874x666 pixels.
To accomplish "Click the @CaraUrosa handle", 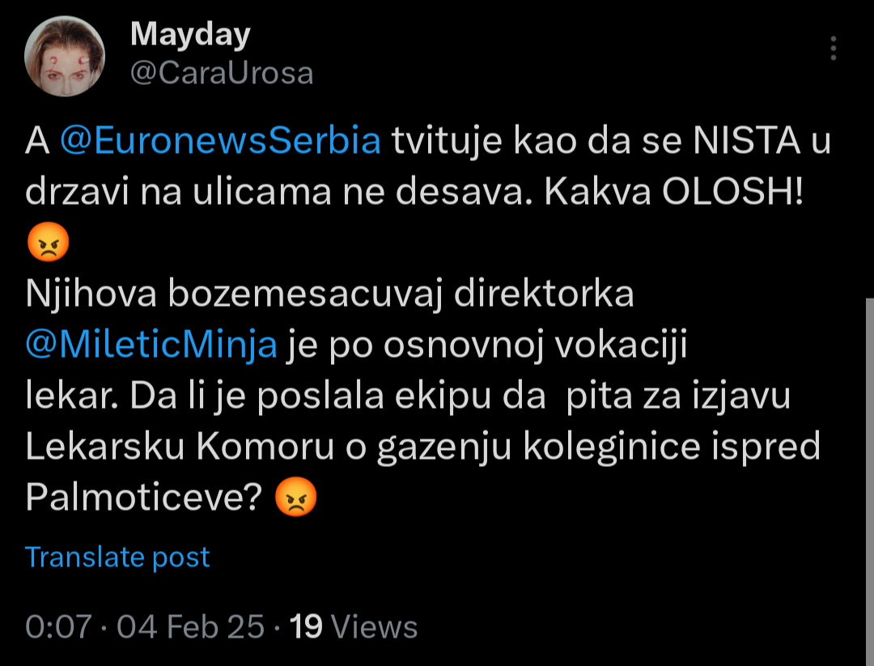I will pyautogui.click(x=222, y=74).
